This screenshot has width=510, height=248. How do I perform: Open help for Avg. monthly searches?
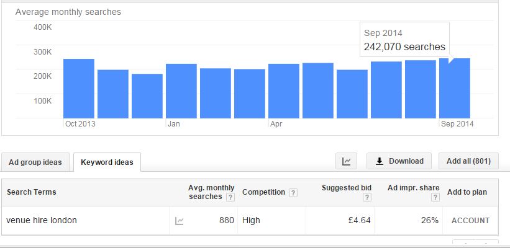click(x=230, y=197)
